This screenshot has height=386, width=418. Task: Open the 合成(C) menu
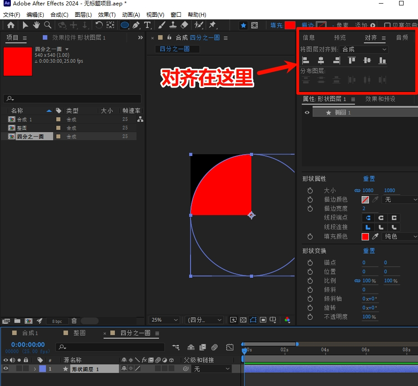point(59,15)
